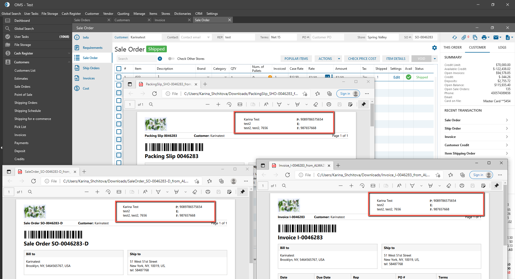Switch to the LOGS tab
Screen dimensions: 515x279
tap(502, 47)
